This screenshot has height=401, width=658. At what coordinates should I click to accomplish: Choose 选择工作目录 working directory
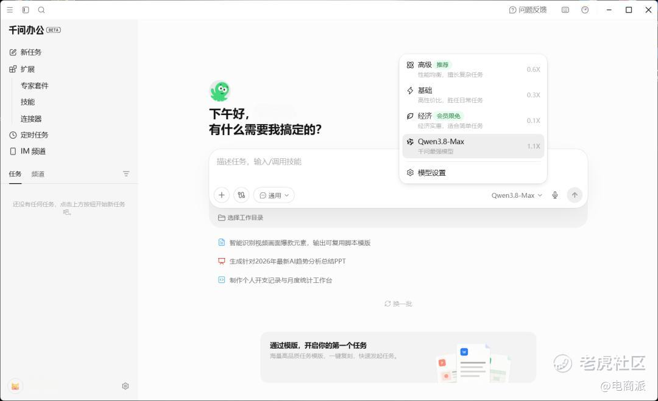[241, 217]
